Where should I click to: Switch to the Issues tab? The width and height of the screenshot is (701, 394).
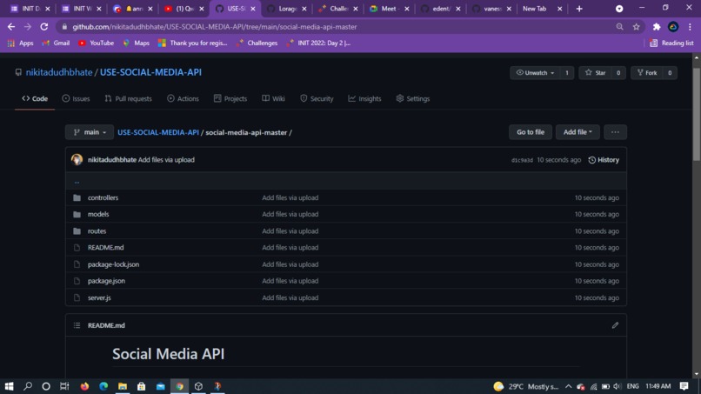click(76, 98)
